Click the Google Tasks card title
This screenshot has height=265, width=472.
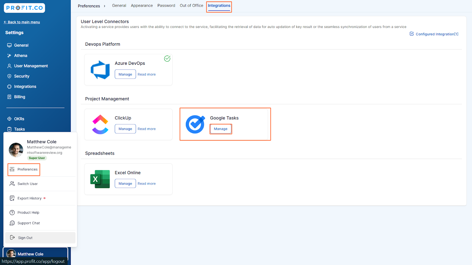click(x=224, y=118)
